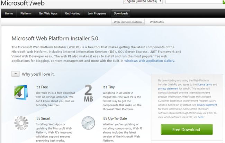Select Join Programs in the navigation bar
This screenshot has height=143, width=225.
point(97,13)
